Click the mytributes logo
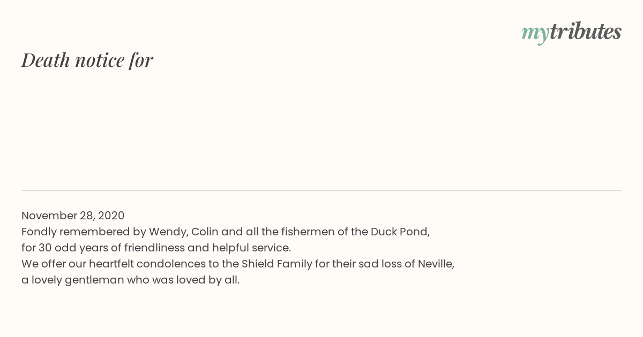 point(571,33)
